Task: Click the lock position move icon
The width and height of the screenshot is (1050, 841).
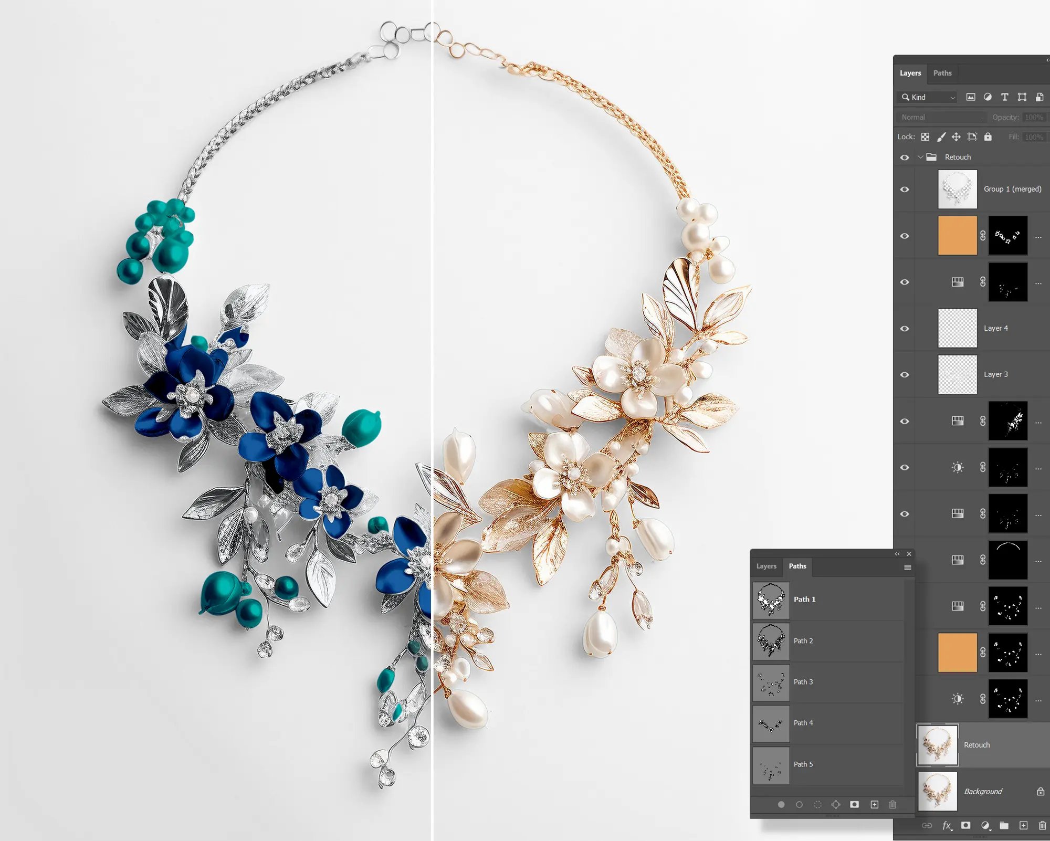Action: (x=956, y=137)
